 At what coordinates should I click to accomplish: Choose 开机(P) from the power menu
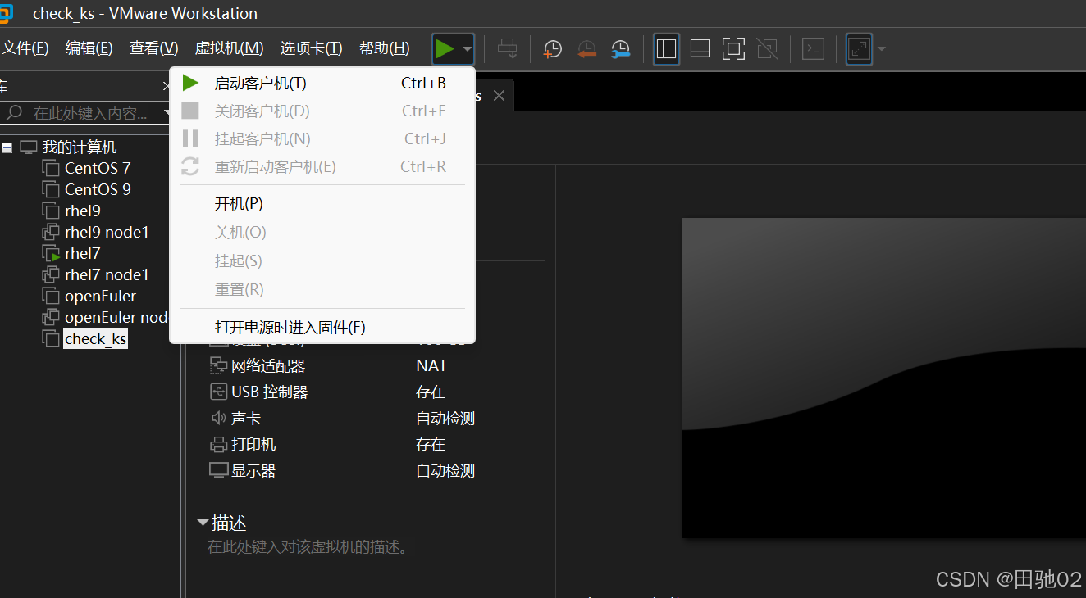coord(322,204)
